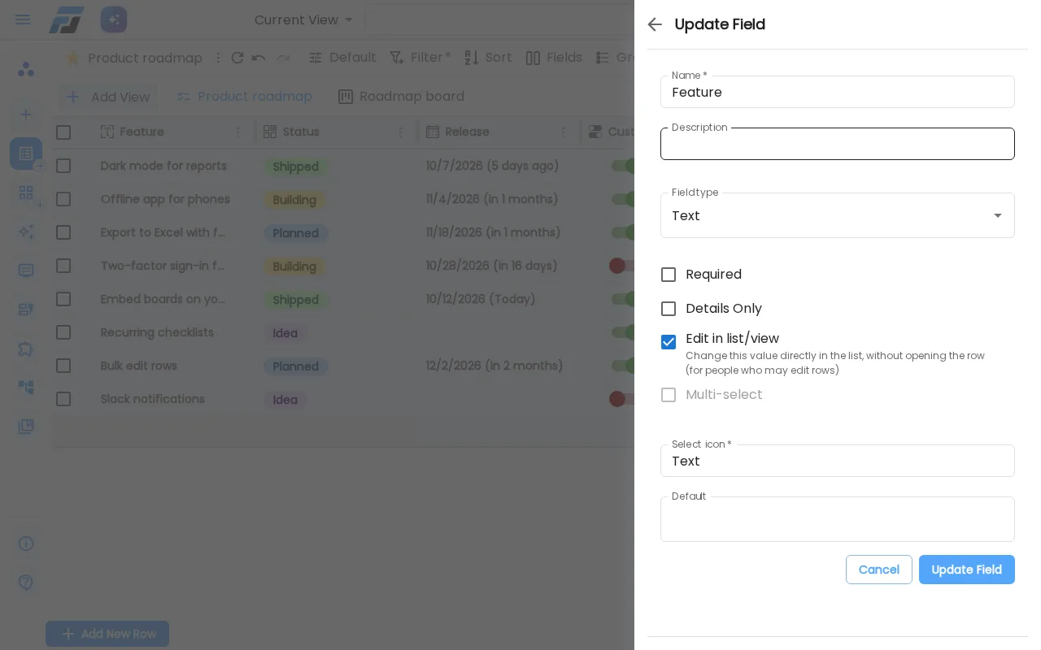Screen dimensions: 1041x650
Task: Select the Slack notifications row checkbox
Action: [63, 399]
